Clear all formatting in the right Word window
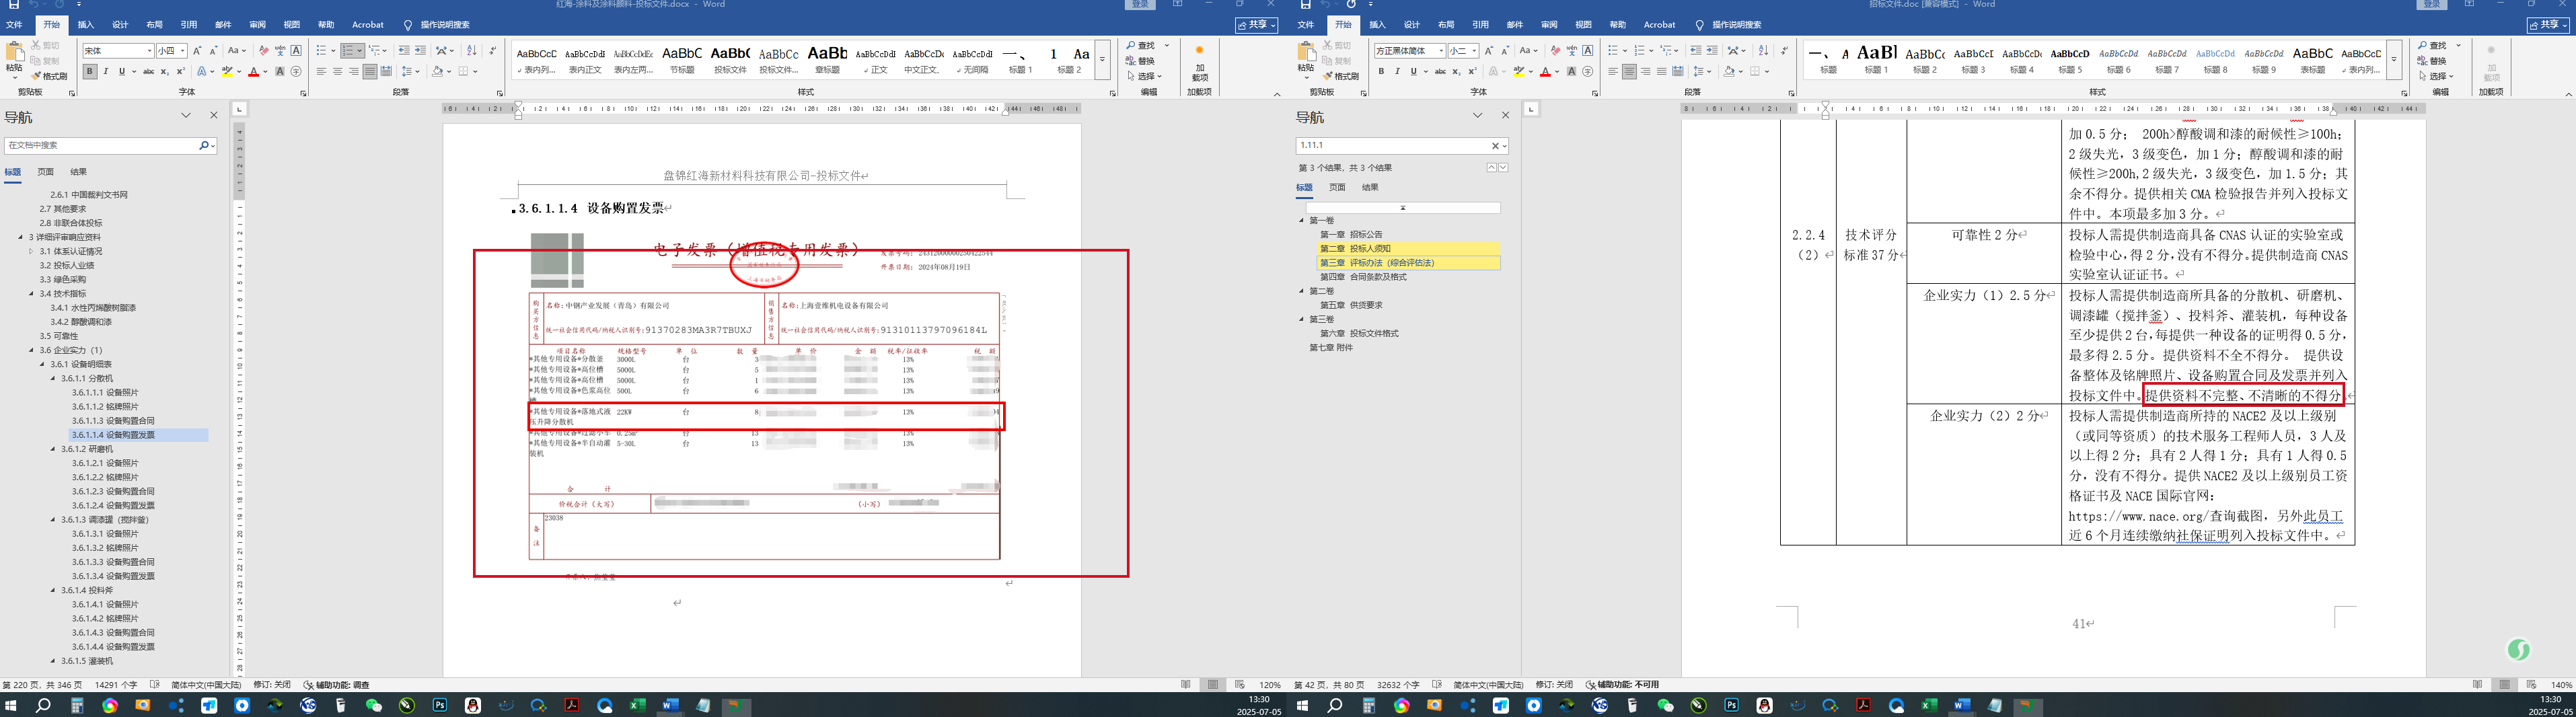This screenshot has width=2576, height=717. pyautogui.click(x=1555, y=50)
